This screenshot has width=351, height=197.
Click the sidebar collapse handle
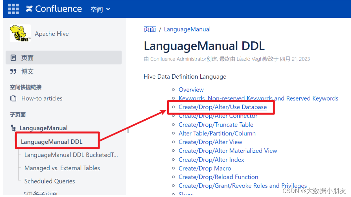(128, 131)
